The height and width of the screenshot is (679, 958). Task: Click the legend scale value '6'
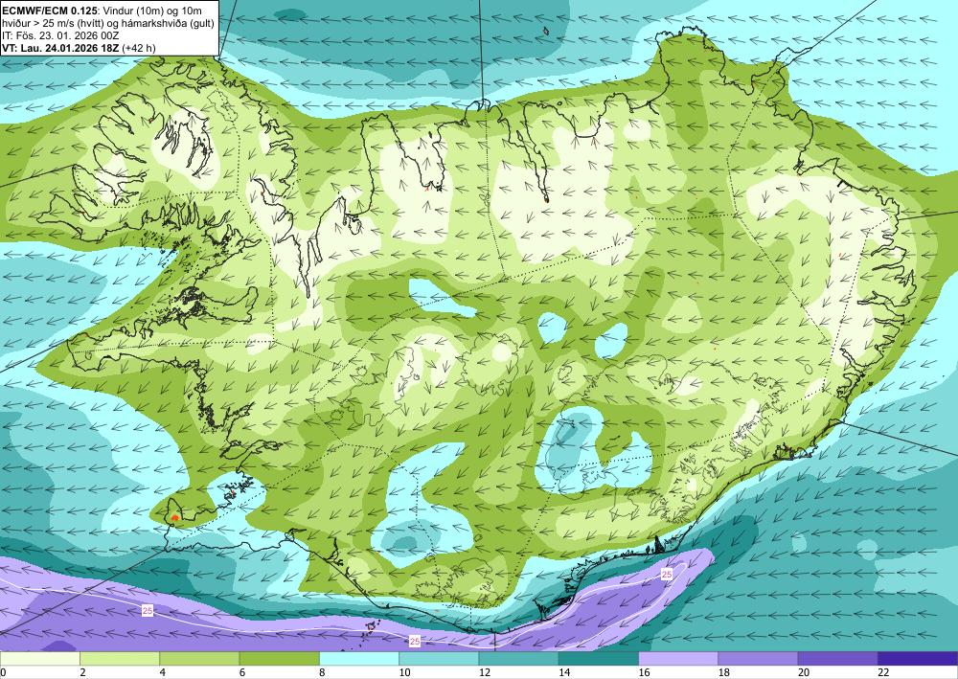tap(242, 673)
